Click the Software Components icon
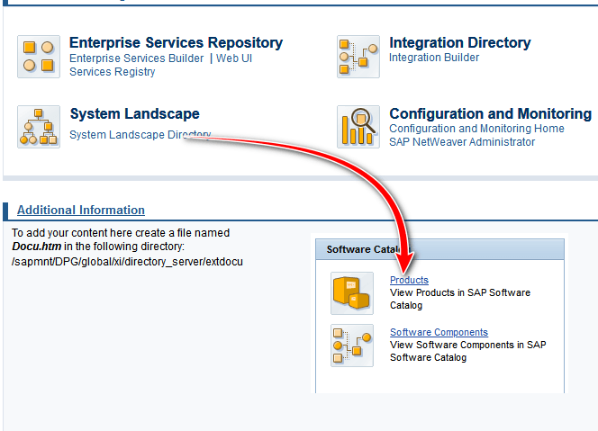This screenshot has width=598, height=431. [x=351, y=346]
